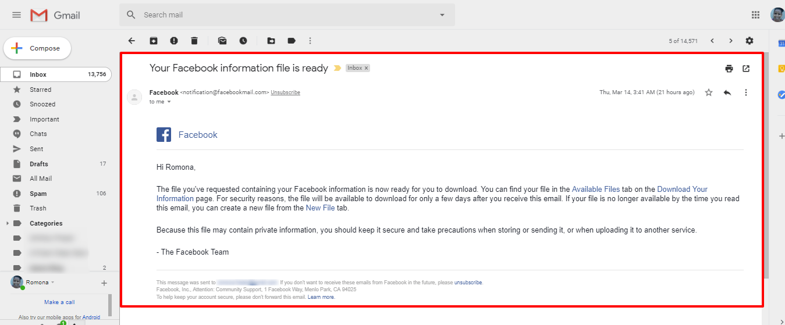Open the main menu hamburger icon
This screenshot has height=325, width=785.
(16, 15)
